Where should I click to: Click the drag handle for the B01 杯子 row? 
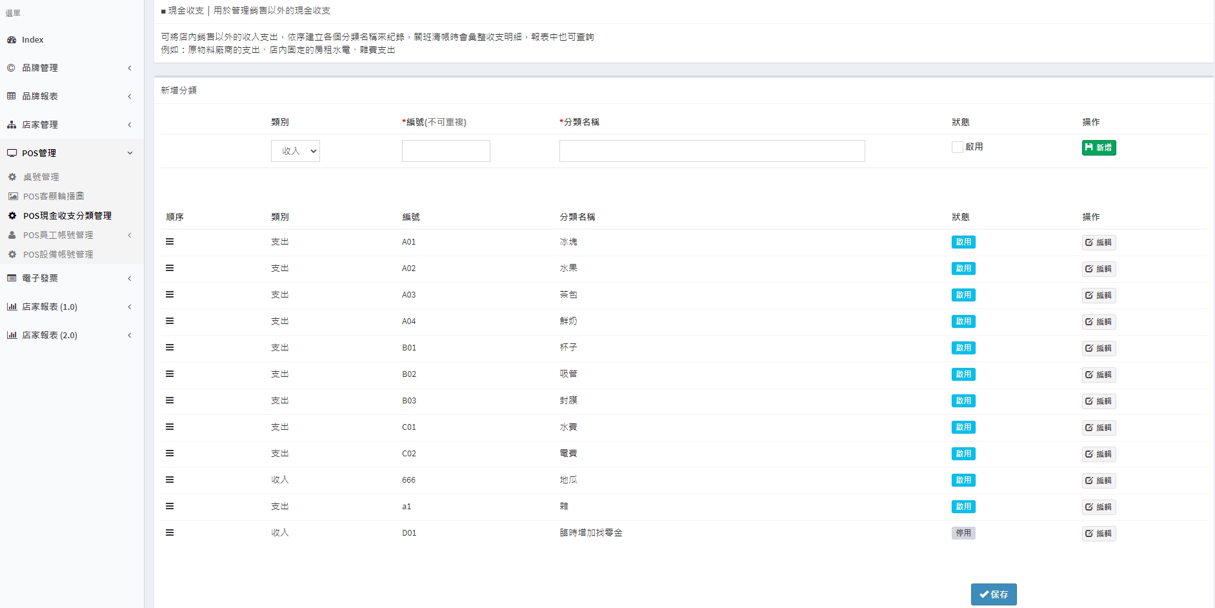[170, 347]
